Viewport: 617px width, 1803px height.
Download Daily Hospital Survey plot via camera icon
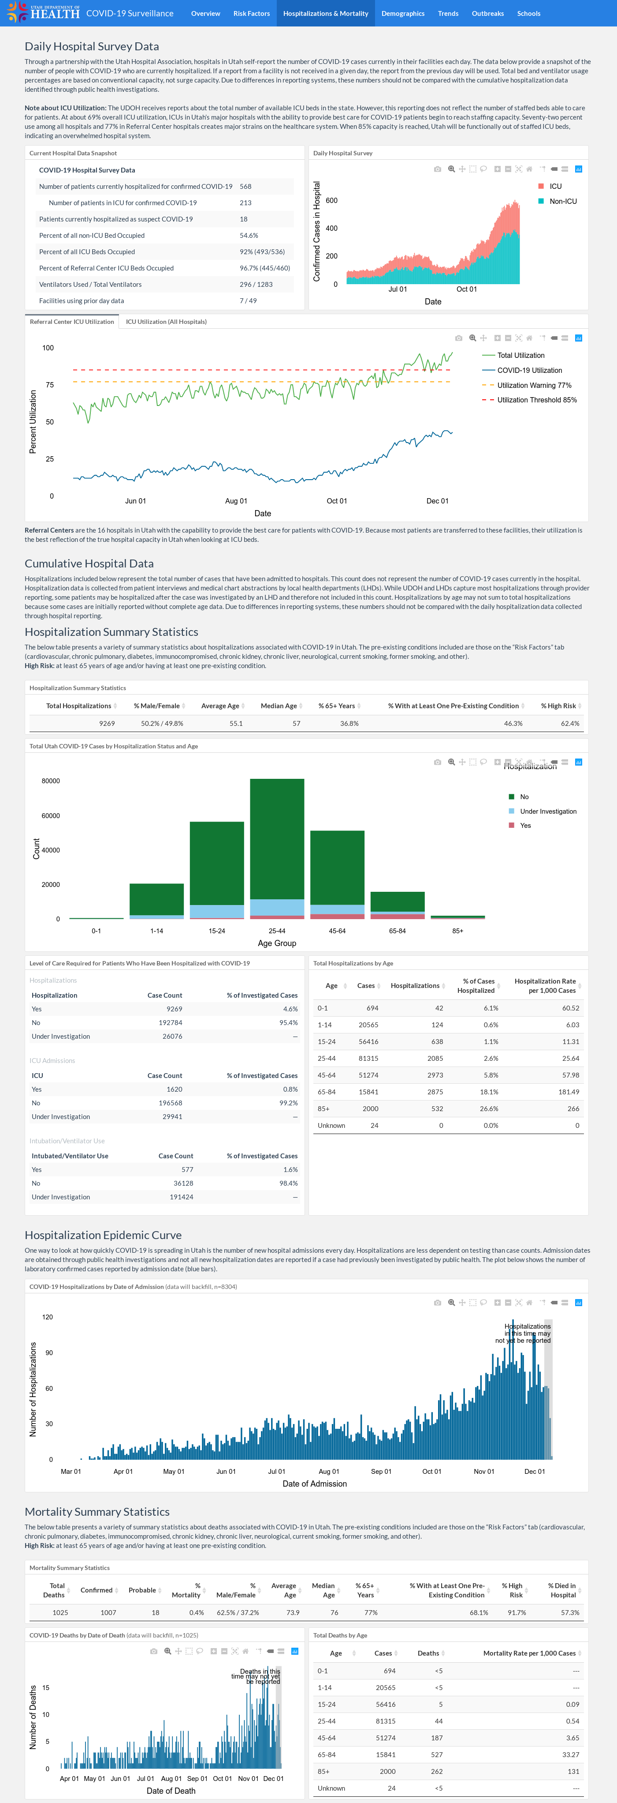(438, 169)
